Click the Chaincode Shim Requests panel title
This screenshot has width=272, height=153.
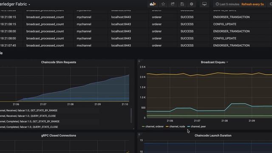tap(59, 62)
